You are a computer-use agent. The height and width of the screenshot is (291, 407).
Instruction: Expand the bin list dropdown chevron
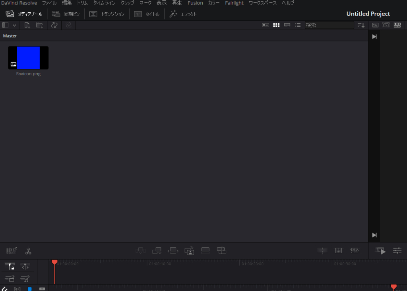tap(15, 25)
